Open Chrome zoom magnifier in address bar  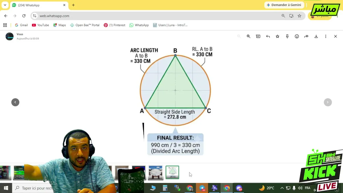(283, 16)
